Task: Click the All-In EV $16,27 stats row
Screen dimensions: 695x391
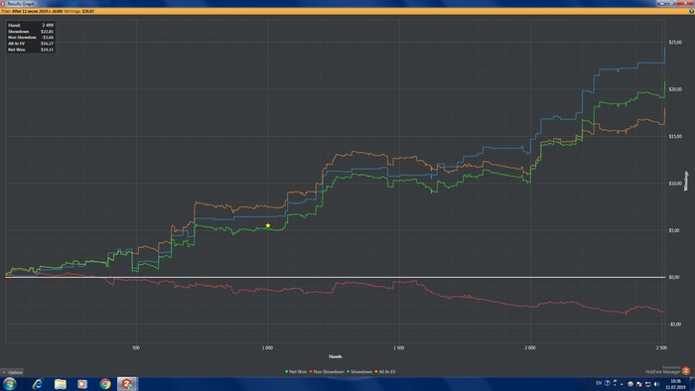Action: (31, 44)
